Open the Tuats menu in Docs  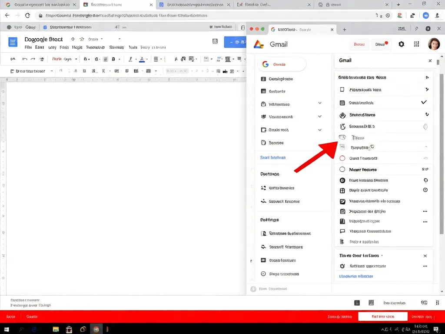tap(133, 47)
